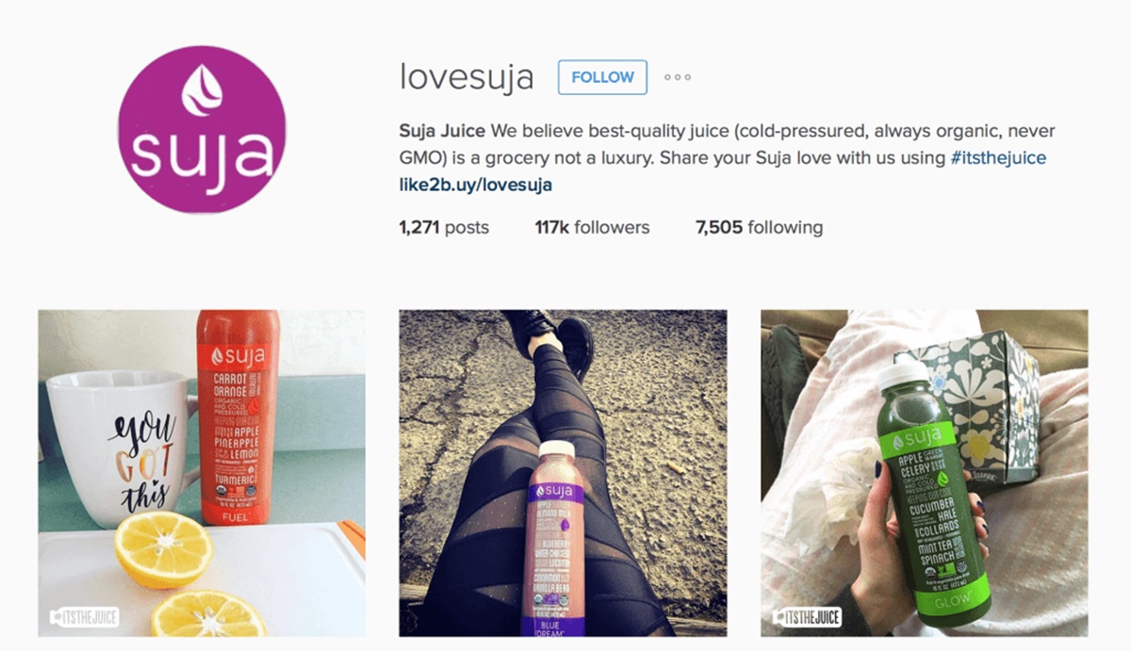Click the lovesuja username heading
The height and width of the screenshot is (651, 1131).
pyautogui.click(x=467, y=77)
